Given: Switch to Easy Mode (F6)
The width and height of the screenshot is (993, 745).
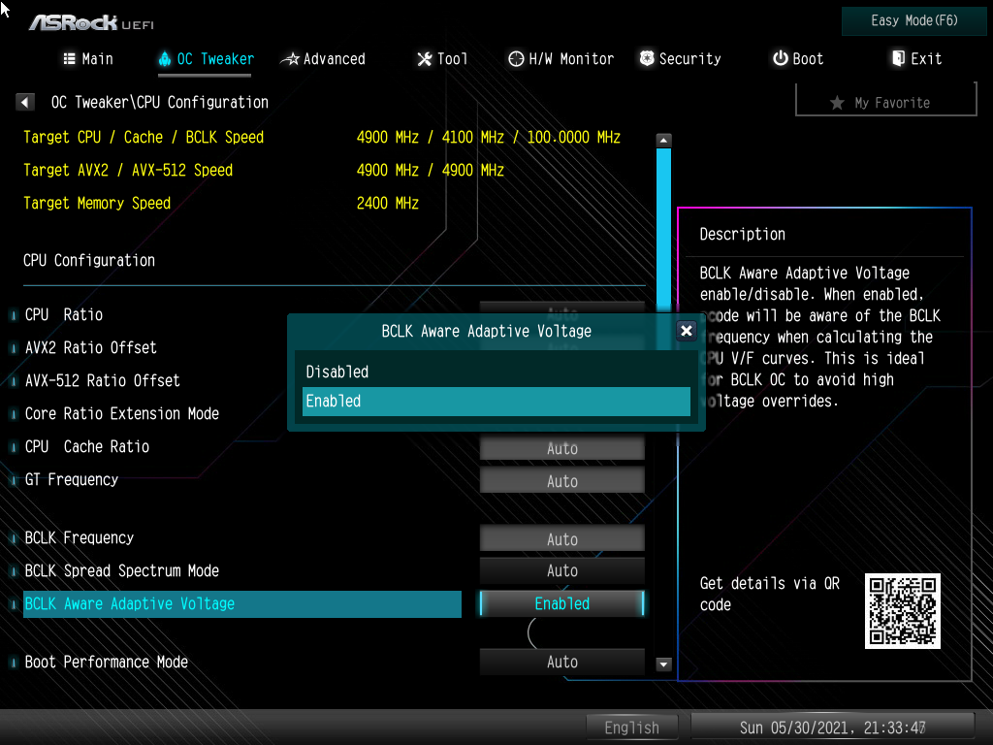Looking at the screenshot, I should point(913,21).
